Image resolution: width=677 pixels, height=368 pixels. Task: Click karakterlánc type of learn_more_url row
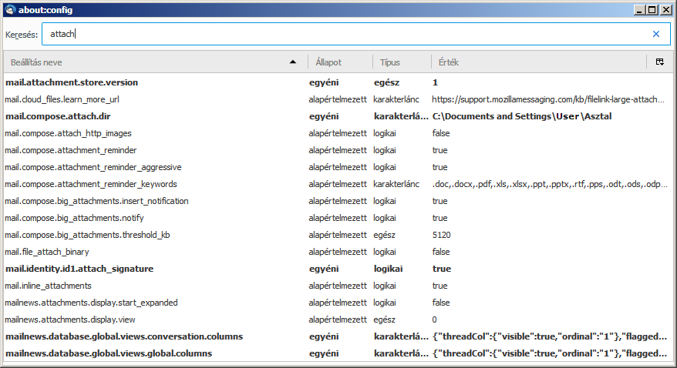[396, 99]
